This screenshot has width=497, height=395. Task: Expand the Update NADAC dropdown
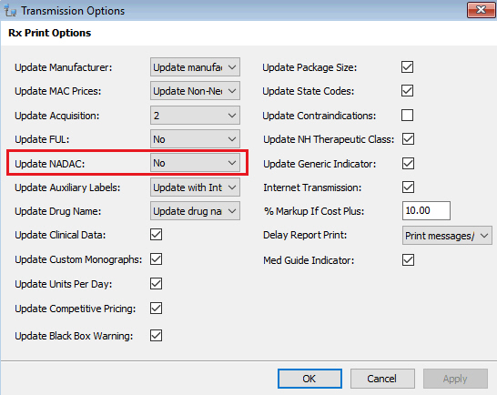pos(195,163)
